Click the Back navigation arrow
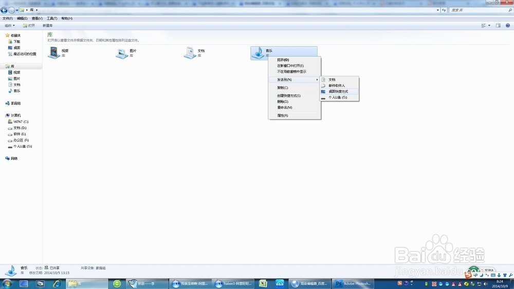Viewport: 514px width, 289px height. (x=4, y=10)
